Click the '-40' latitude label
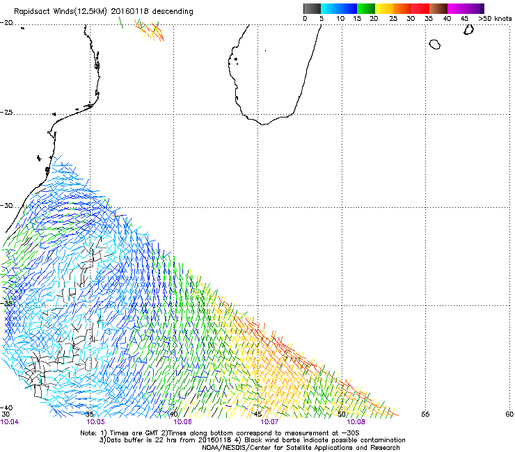515x452 pixels. pyautogui.click(x=6, y=407)
